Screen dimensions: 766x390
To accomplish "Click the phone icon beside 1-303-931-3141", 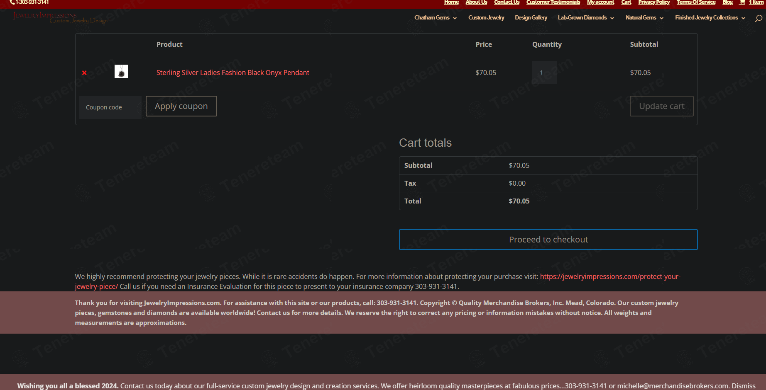I will [12, 2].
